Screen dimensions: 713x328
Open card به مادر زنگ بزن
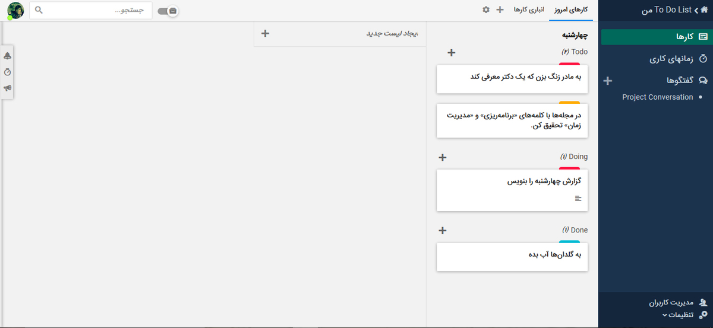click(x=512, y=79)
